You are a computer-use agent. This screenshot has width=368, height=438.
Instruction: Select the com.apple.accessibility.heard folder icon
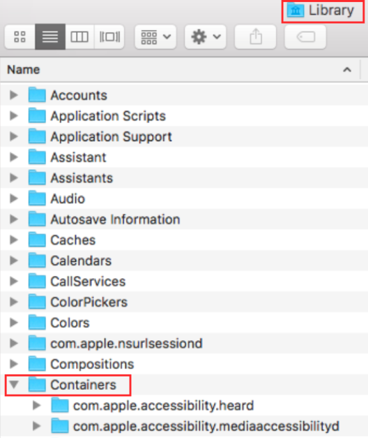(x=60, y=405)
